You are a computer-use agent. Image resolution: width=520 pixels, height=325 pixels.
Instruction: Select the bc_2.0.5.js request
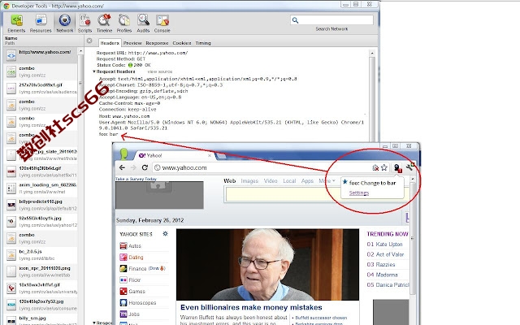point(40,254)
